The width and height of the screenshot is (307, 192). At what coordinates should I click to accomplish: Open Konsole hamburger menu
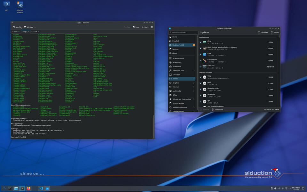tap(152, 27)
